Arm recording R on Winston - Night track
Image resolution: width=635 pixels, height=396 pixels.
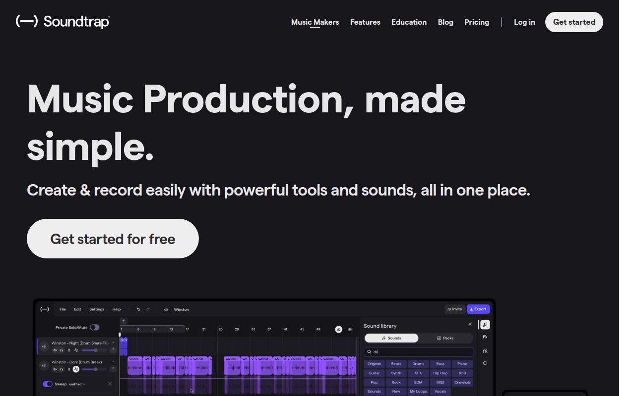pos(69,350)
